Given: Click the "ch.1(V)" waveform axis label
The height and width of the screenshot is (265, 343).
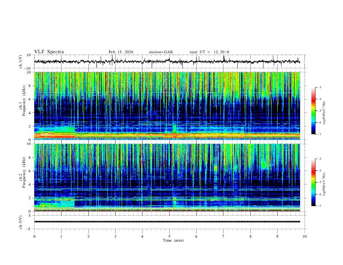Looking at the screenshot, I should click(21, 61).
